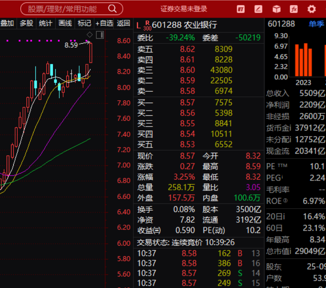The image size is (326, 288).
Task: Click 委比 value -39.24%
Action: point(180,38)
